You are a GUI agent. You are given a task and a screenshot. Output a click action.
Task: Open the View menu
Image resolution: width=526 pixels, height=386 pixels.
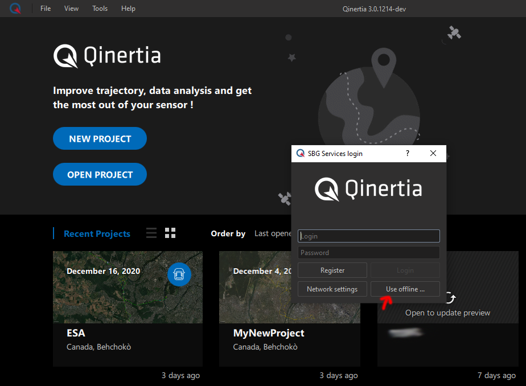tap(72, 9)
